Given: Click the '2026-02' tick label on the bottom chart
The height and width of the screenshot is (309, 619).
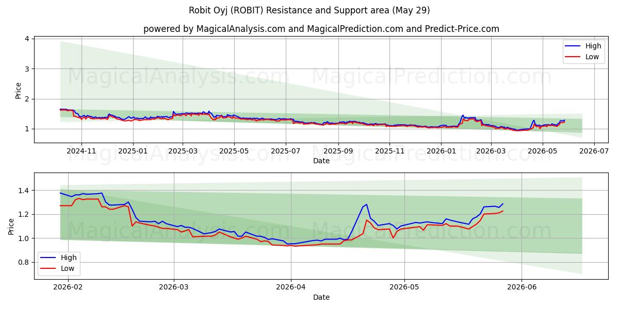Looking at the screenshot, I should click(x=68, y=287).
